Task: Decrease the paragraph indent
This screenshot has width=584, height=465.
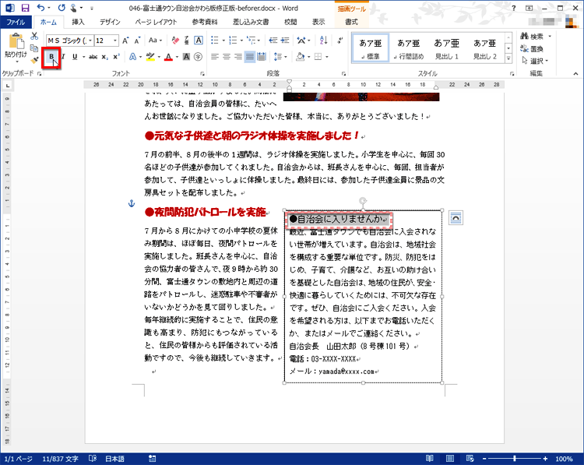Action: [x=273, y=41]
